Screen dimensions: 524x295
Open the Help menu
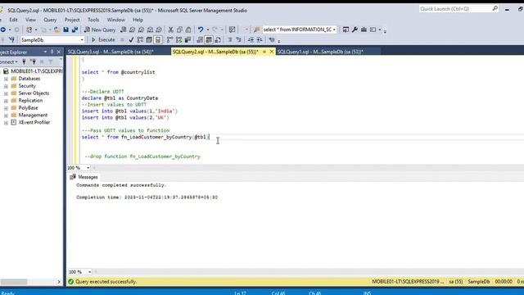138,20
